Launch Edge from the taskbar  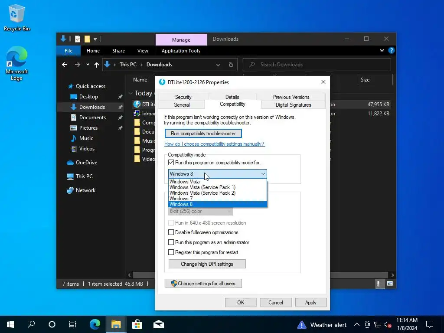click(x=95, y=324)
